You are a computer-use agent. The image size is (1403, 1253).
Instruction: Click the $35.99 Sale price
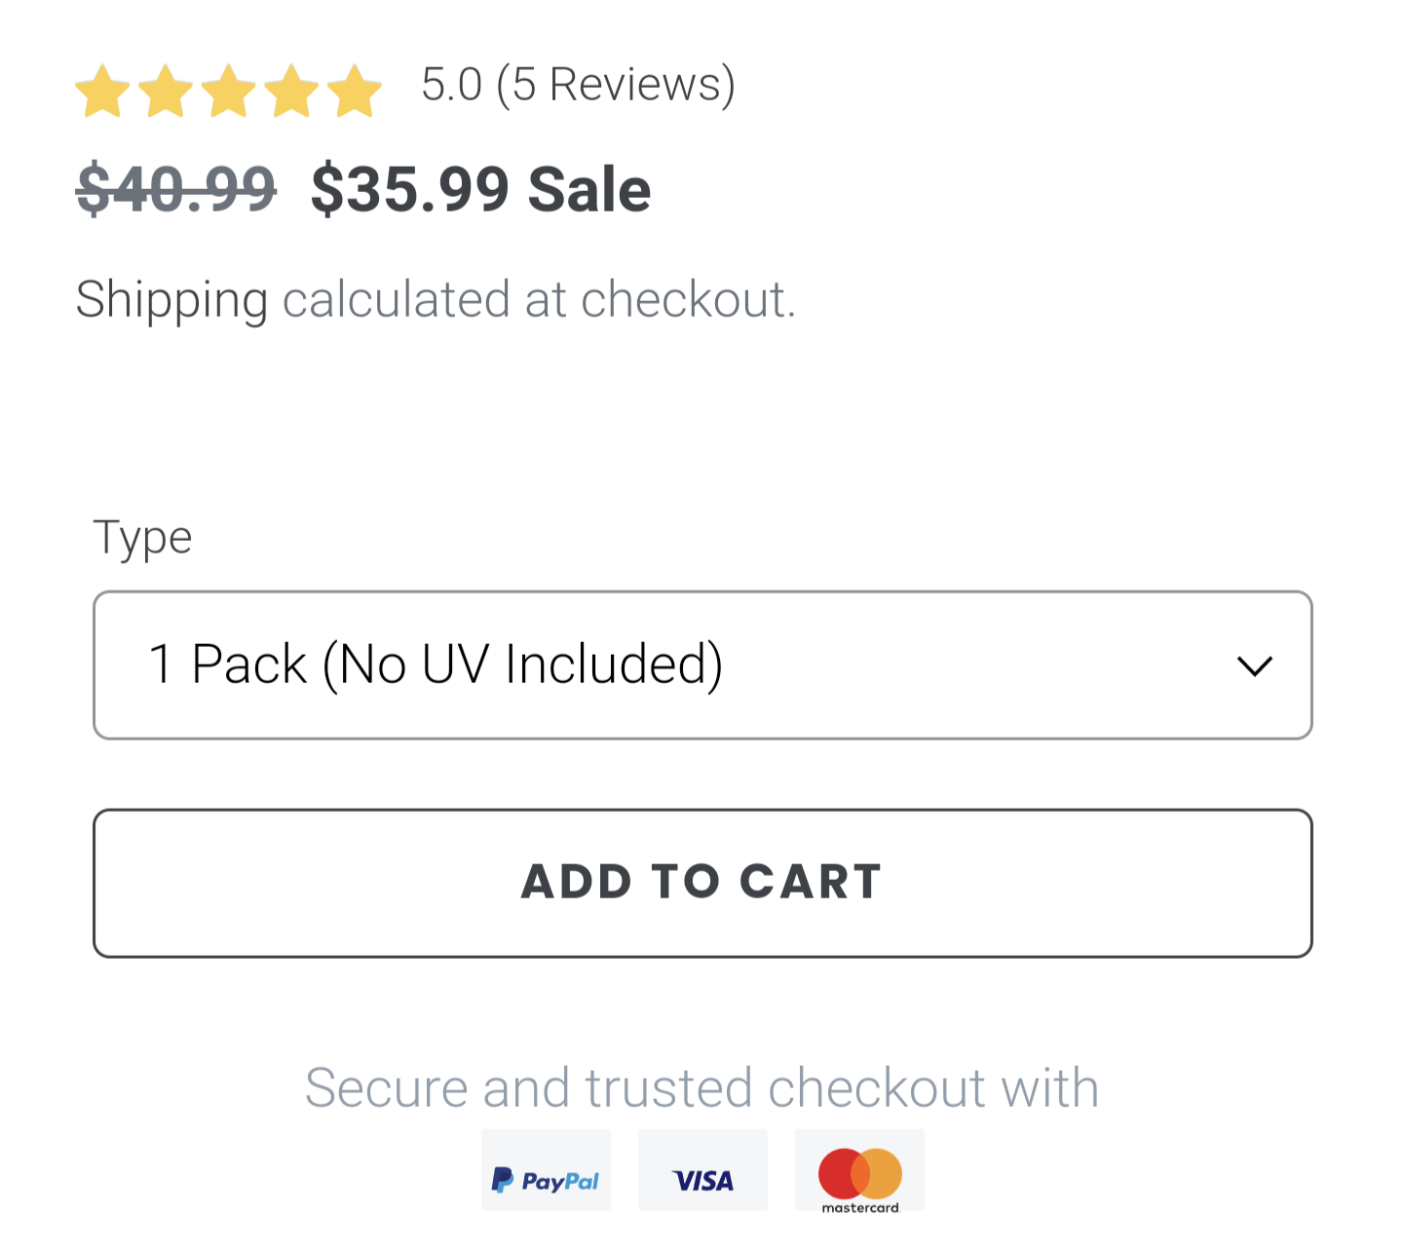click(409, 189)
